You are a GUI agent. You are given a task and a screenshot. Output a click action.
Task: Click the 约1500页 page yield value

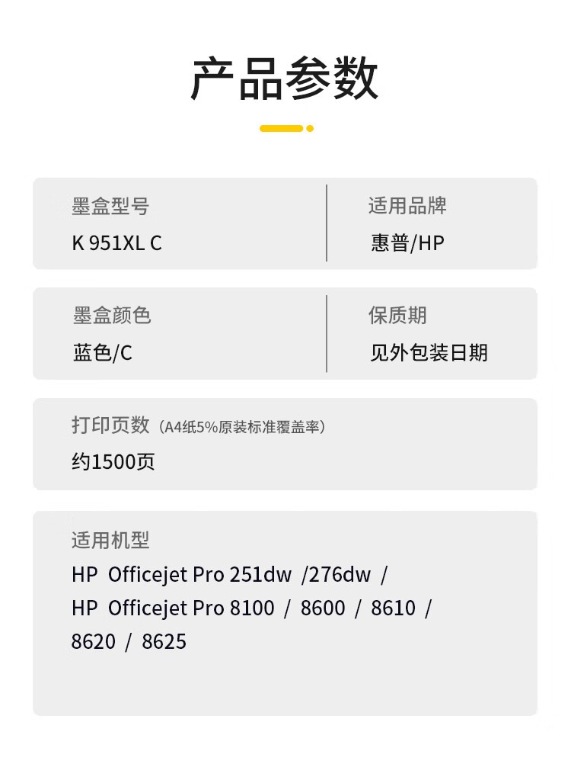113,462
